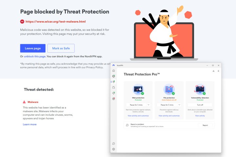Expand Web protection pause duration dropdown arrow
This screenshot has width=236, height=157.
coord(148,105)
